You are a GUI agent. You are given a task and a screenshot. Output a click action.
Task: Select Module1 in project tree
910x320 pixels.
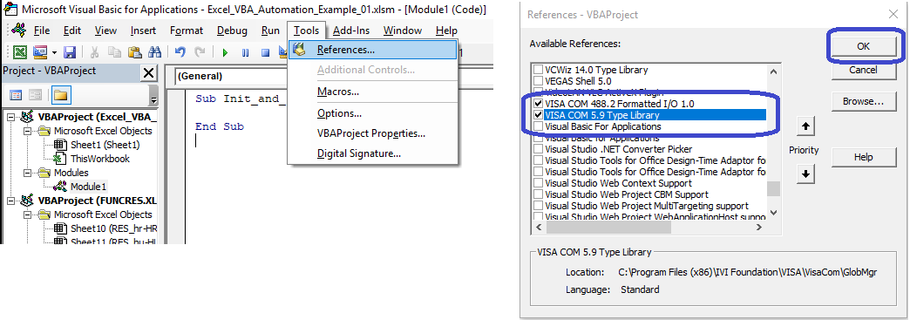pyautogui.click(x=88, y=187)
